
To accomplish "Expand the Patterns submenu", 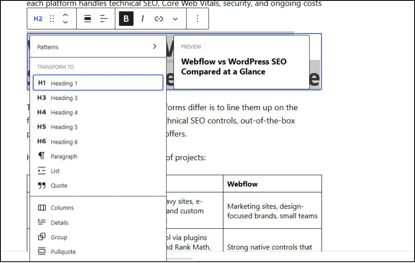I will pyautogui.click(x=98, y=47).
